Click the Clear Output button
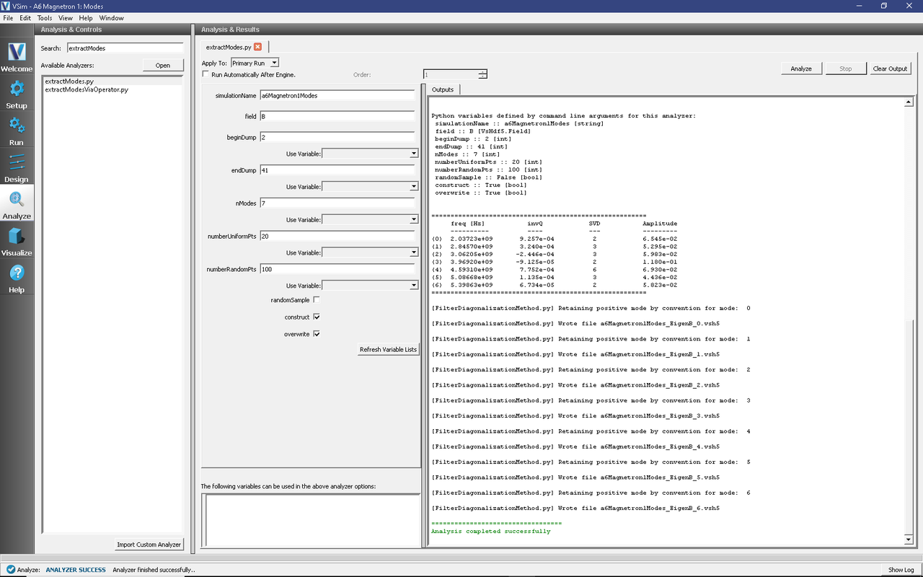 [890, 69]
